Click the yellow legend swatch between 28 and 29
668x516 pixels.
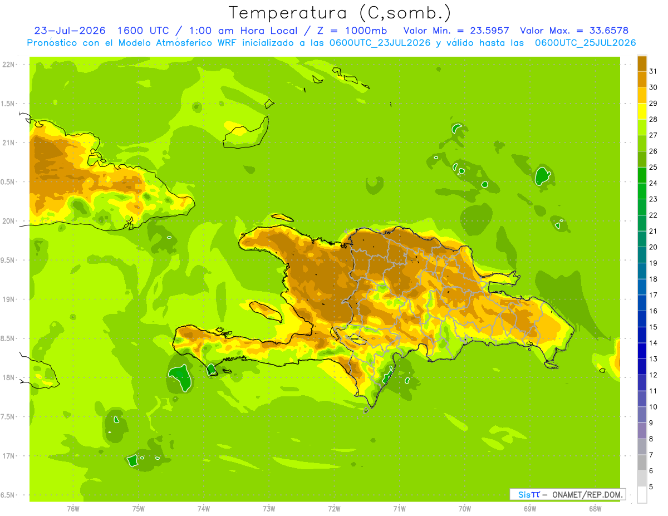[x=642, y=111]
